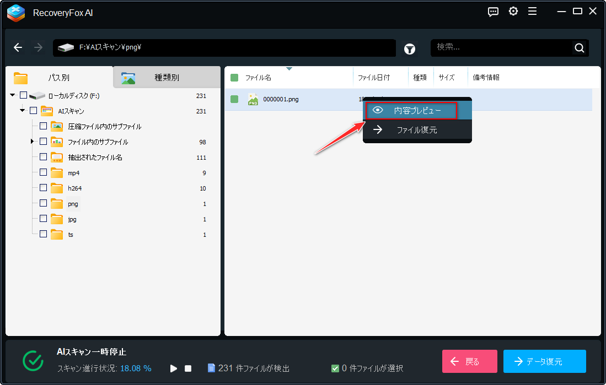
Task: Collapse the AIスキャン tree node
Action: [x=23, y=111]
